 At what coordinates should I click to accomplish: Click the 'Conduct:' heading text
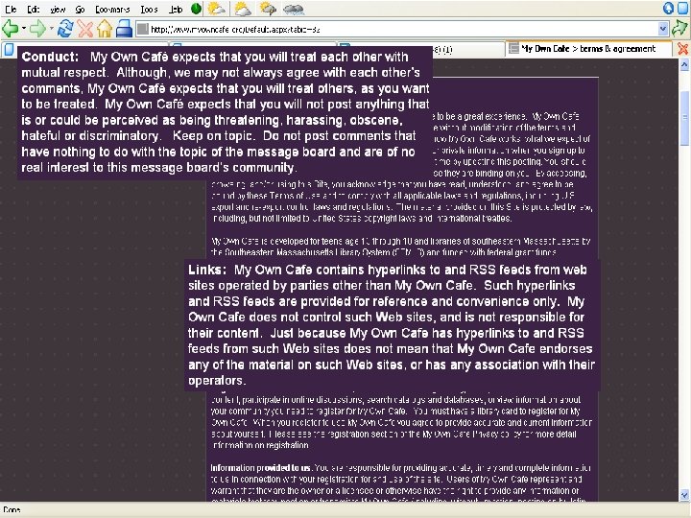(50, 57)
